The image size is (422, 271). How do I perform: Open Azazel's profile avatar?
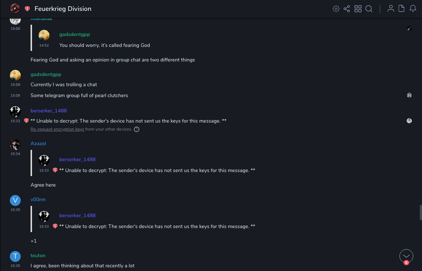point(15,144)
